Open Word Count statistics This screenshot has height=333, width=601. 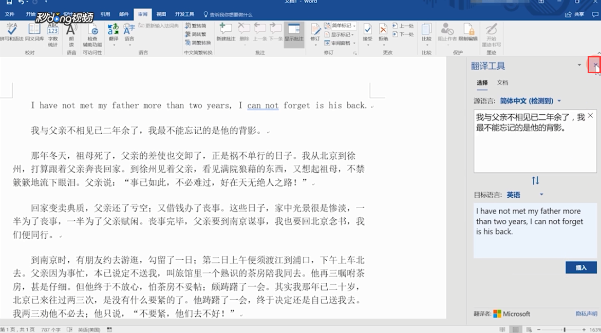tap(53, 30)
